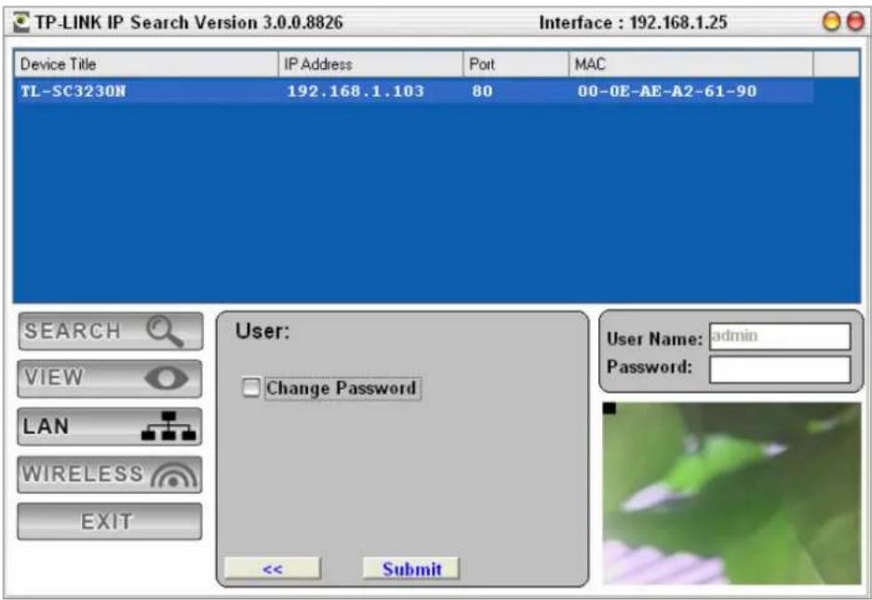872x600 pixels.
Task: Open the VIEW option
Action: point(110,379)
